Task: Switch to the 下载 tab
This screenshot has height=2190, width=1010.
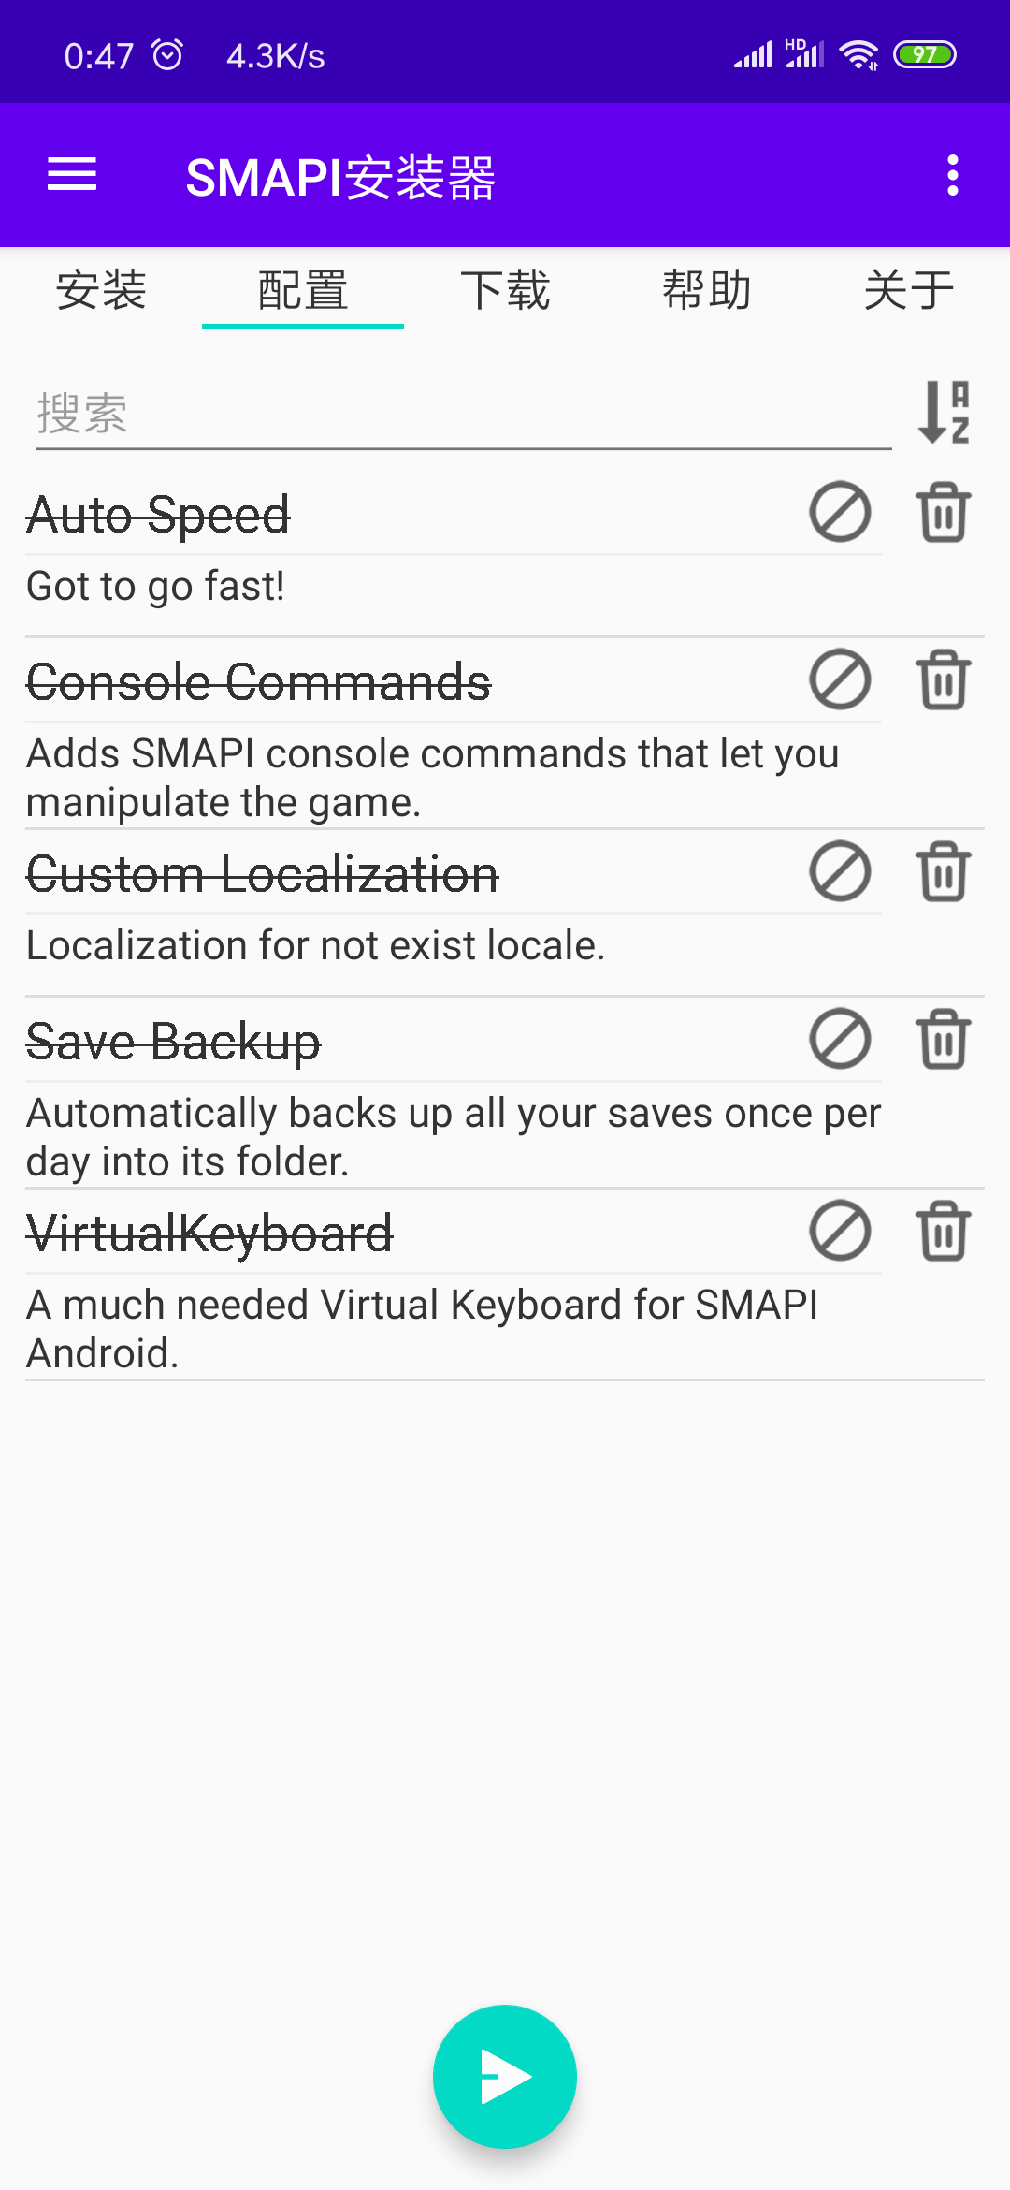Action: tap(505, 289)
